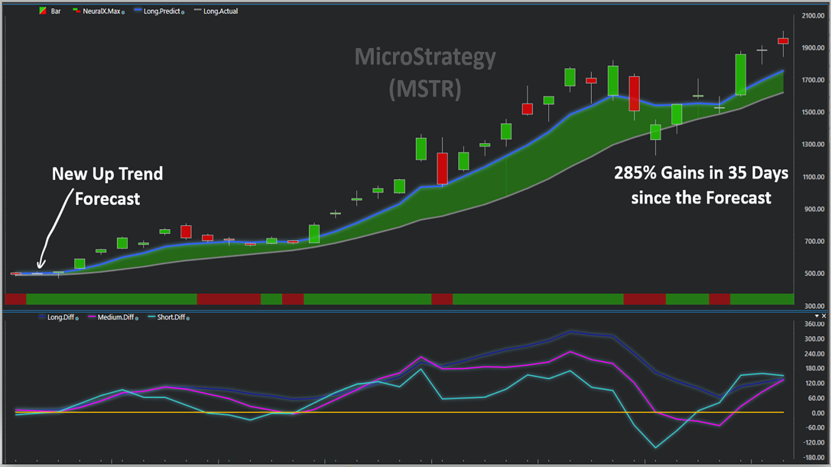Click the cyan Short.Diff legend marker
This screenshot has width=831, height=467.
coord(151,317)
